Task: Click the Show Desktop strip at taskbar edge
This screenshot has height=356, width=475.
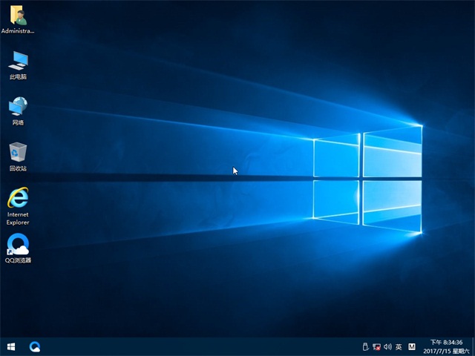Action: point(473,346)
